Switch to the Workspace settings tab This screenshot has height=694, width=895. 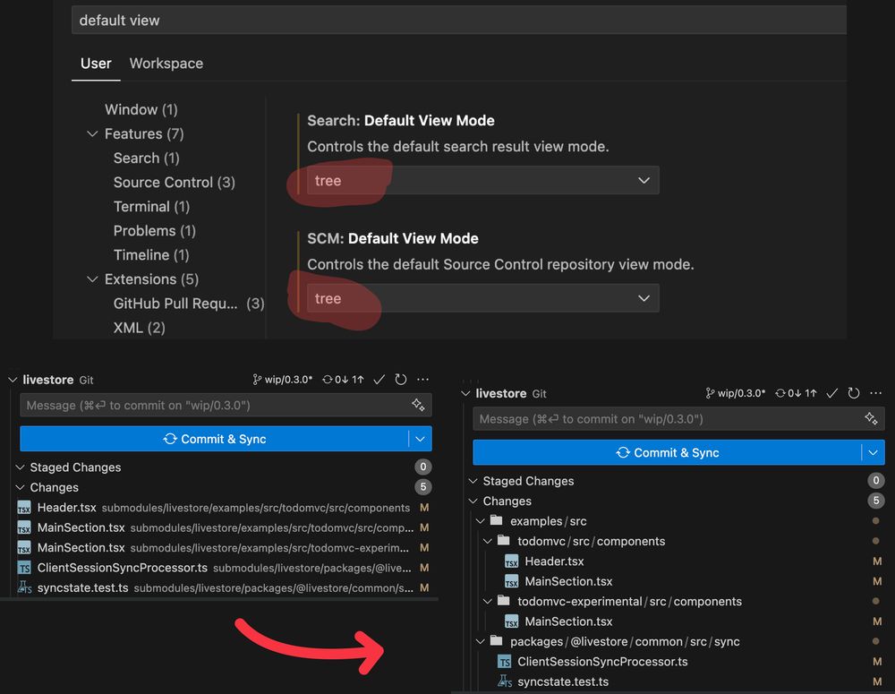pyautogui.click(x=166, y=64)
